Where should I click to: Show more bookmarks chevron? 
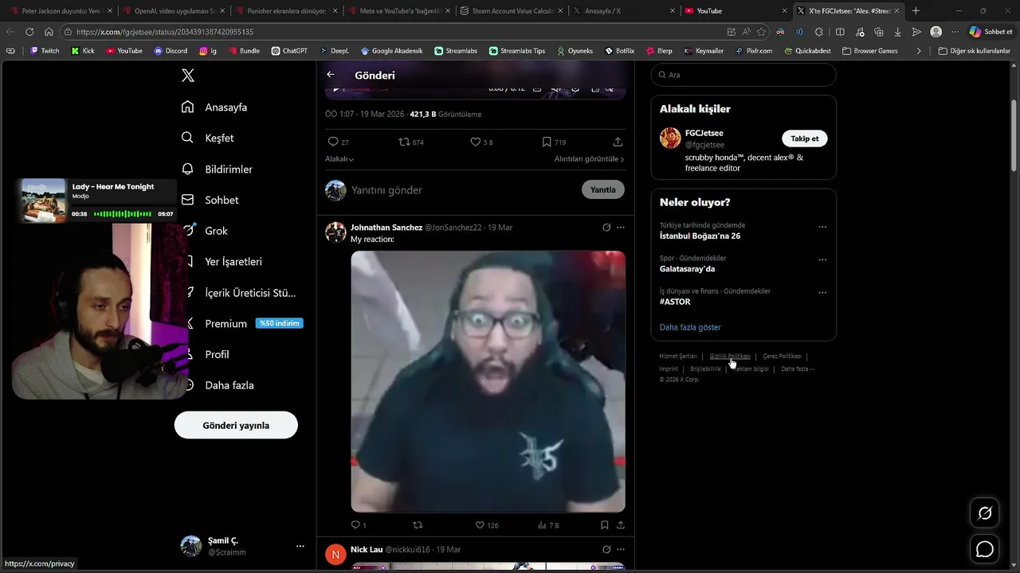(x=918, y=51)
